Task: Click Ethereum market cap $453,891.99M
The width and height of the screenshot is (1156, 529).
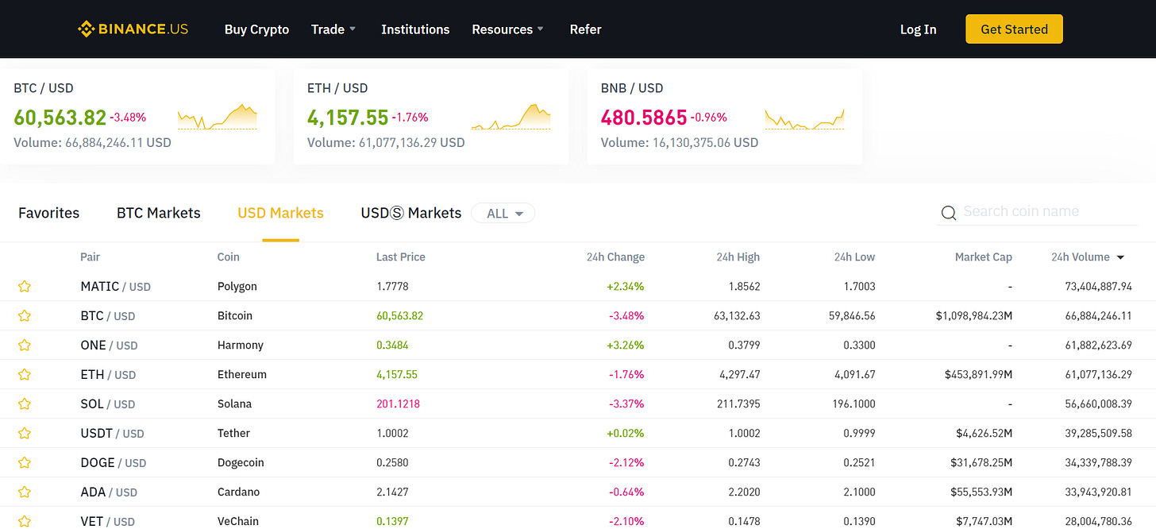Action: (x=978, y=374)
